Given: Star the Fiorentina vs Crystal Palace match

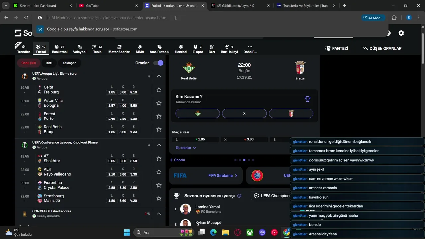Looking at the screenshot, I should pyautogui.click(x=159, y=185).
